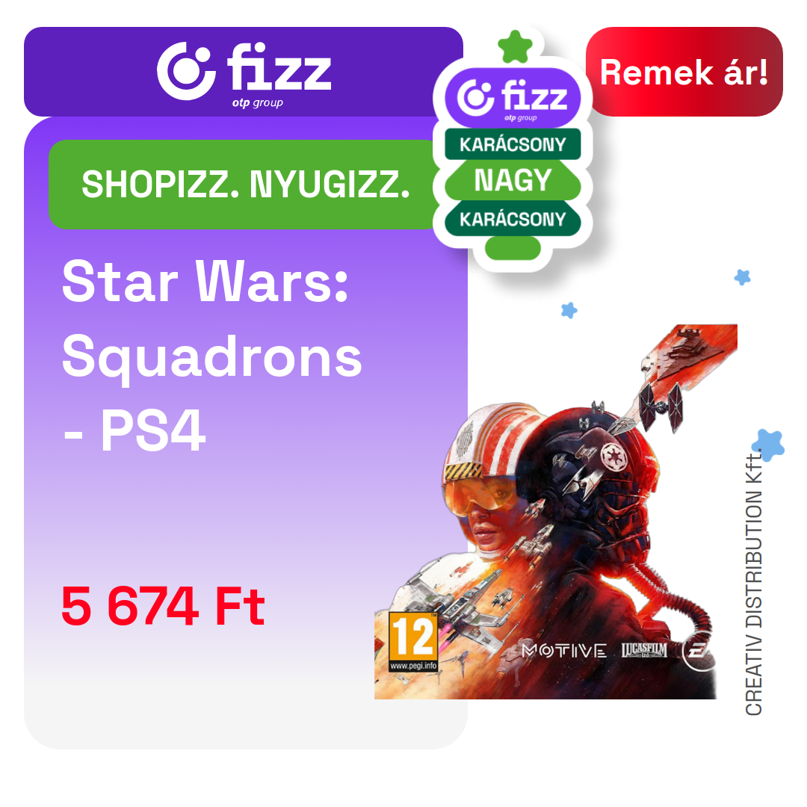Click the green star atop the tree badge

[515, 47]
